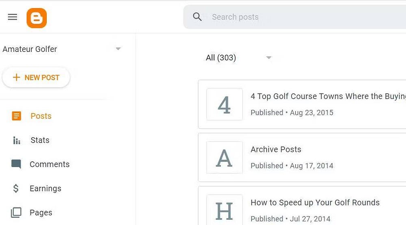Click the "A" Archive Posts thumbnail
The image size is (406, 225).
pos(225,157)
